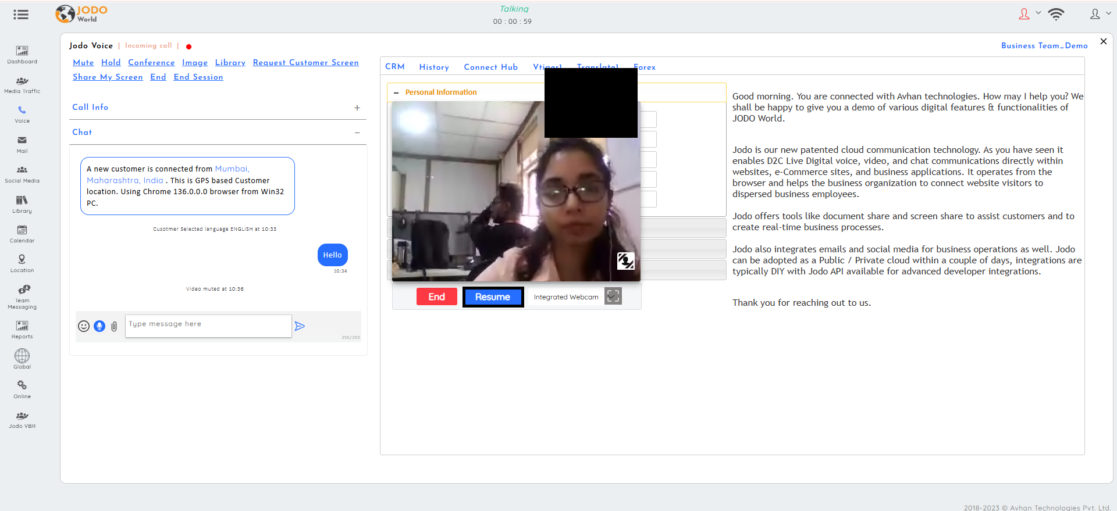The image size is (1117, 511).
Task: Click Share My Screen link
Action: (108, 77)
